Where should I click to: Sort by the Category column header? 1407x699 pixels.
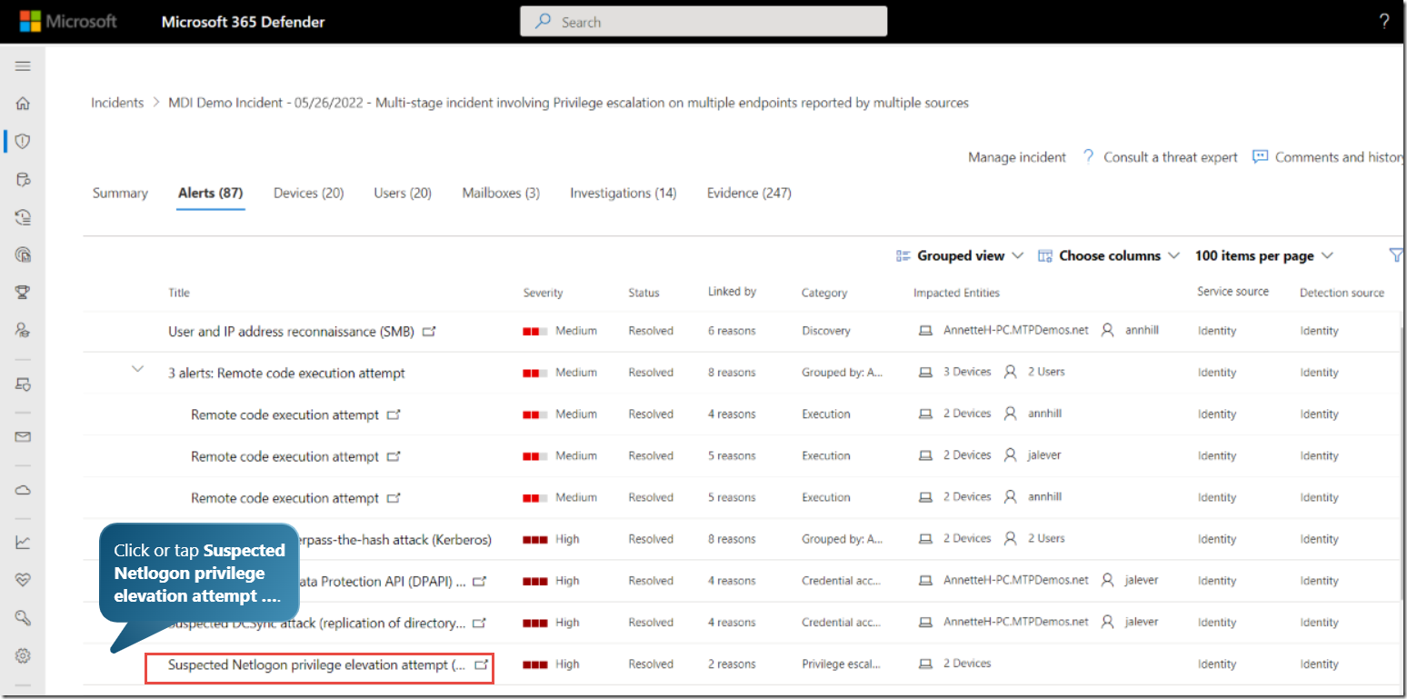(824, 293)
